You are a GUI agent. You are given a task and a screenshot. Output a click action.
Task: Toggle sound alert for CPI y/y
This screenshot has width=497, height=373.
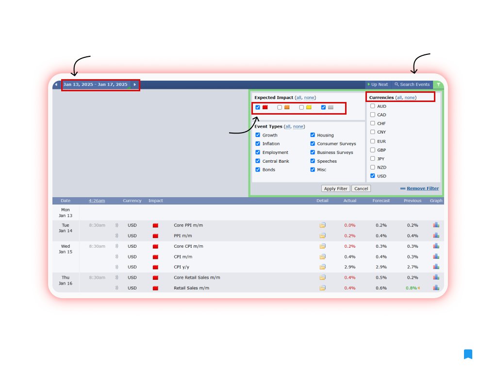click(116, 267)
